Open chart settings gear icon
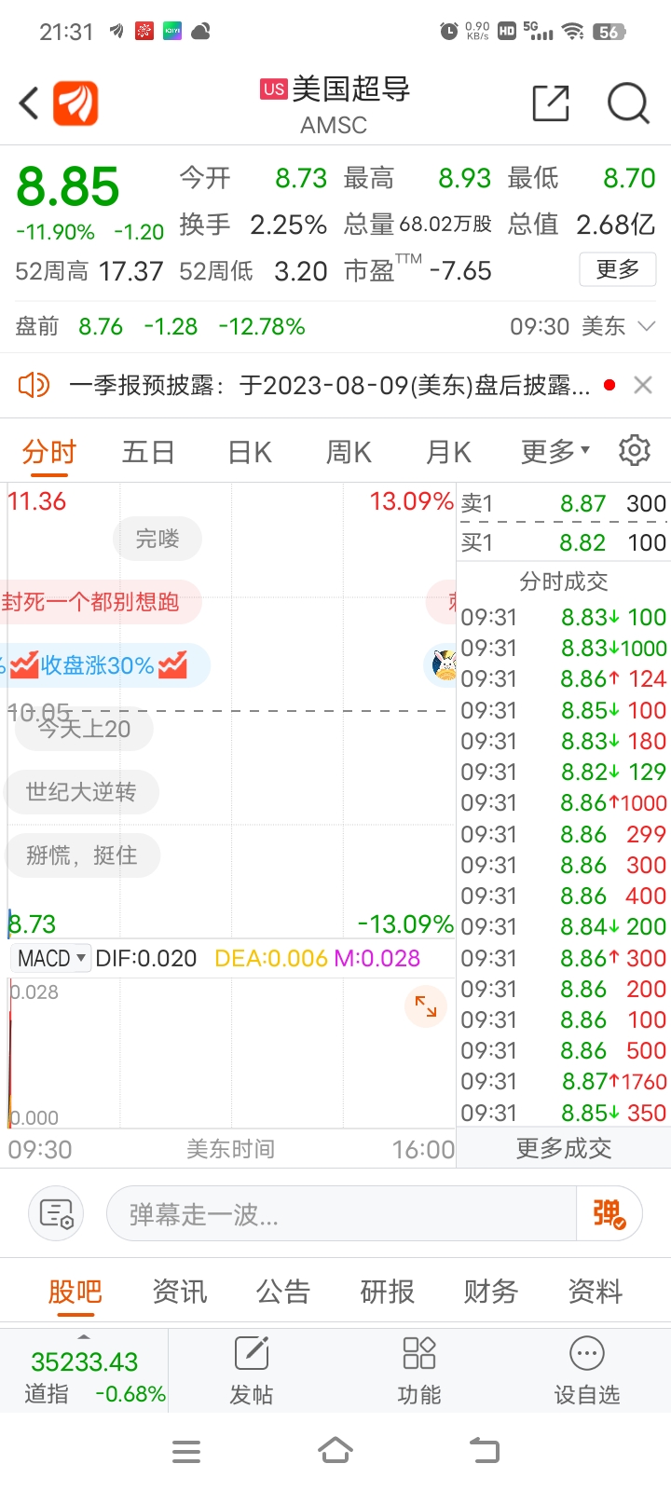 click(635, 450)
